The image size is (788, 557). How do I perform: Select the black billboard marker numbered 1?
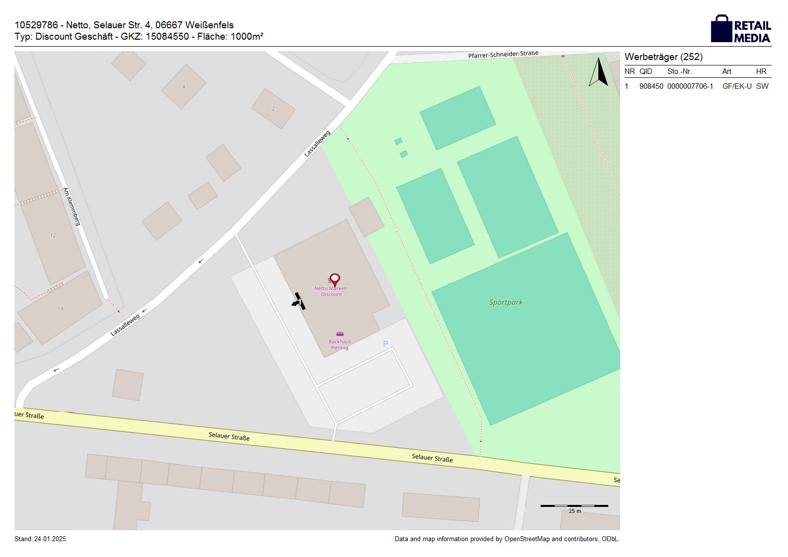point(298,301)
